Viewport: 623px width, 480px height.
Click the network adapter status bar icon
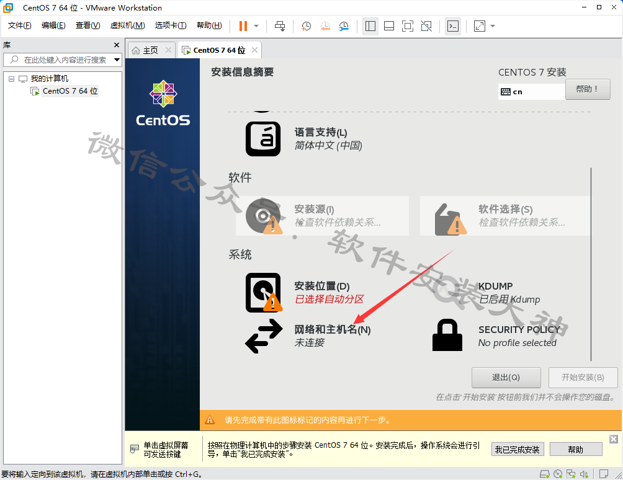(x=571, y=474)
